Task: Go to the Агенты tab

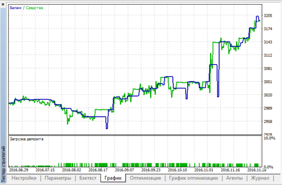Action: click(x=234, y=178)
